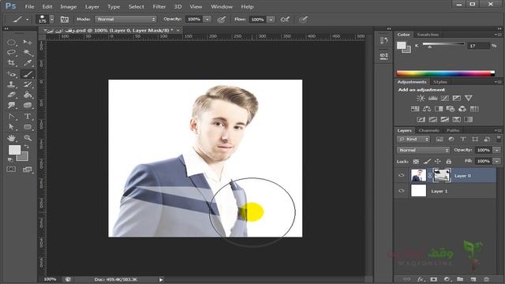The height and width of the screenshot is (284, 505).
Task: Select the Clone Stamp tool
Action: [x=11, y=84]
